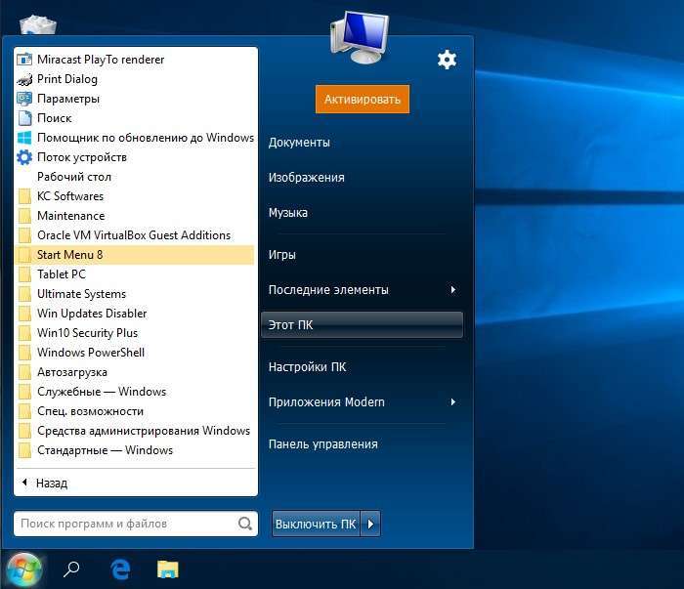The width and height of the screenshot is (684, 589).
Task: Open Игры from the right panel
Action: 281,255
